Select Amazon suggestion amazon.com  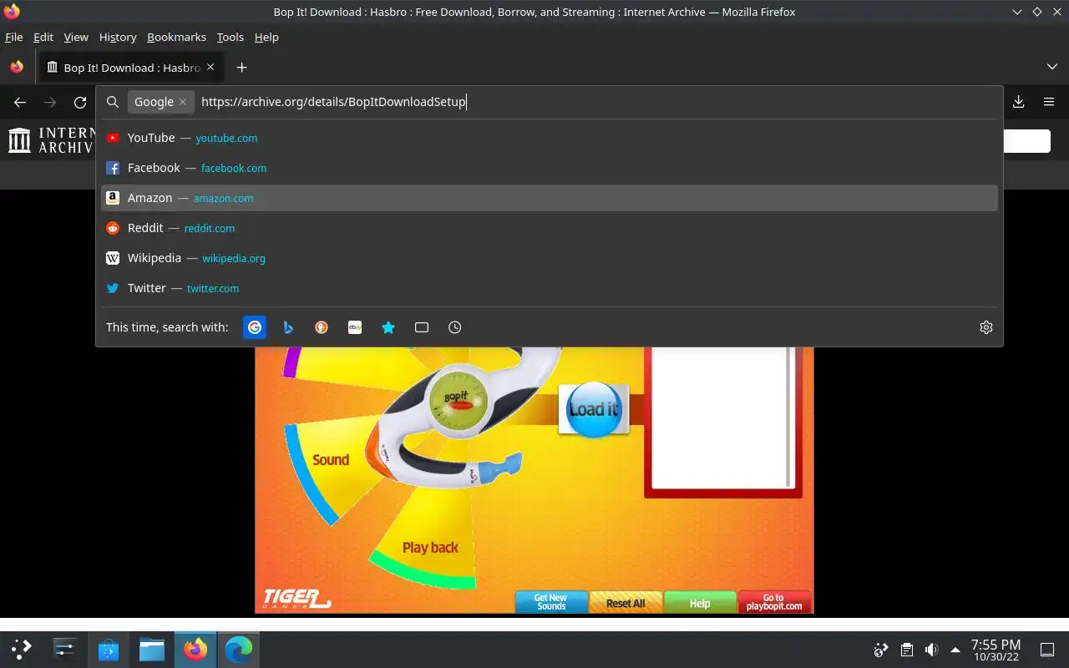coord(550,198)
